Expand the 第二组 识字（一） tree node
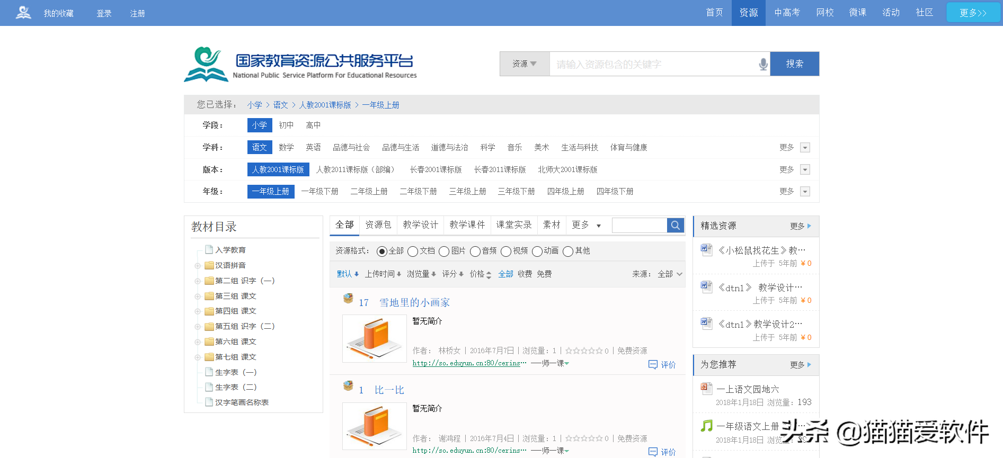Viewport: 1003px width, 458px height. pos(198,281)
